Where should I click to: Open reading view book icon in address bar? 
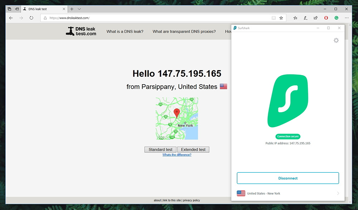click(274, 18)
